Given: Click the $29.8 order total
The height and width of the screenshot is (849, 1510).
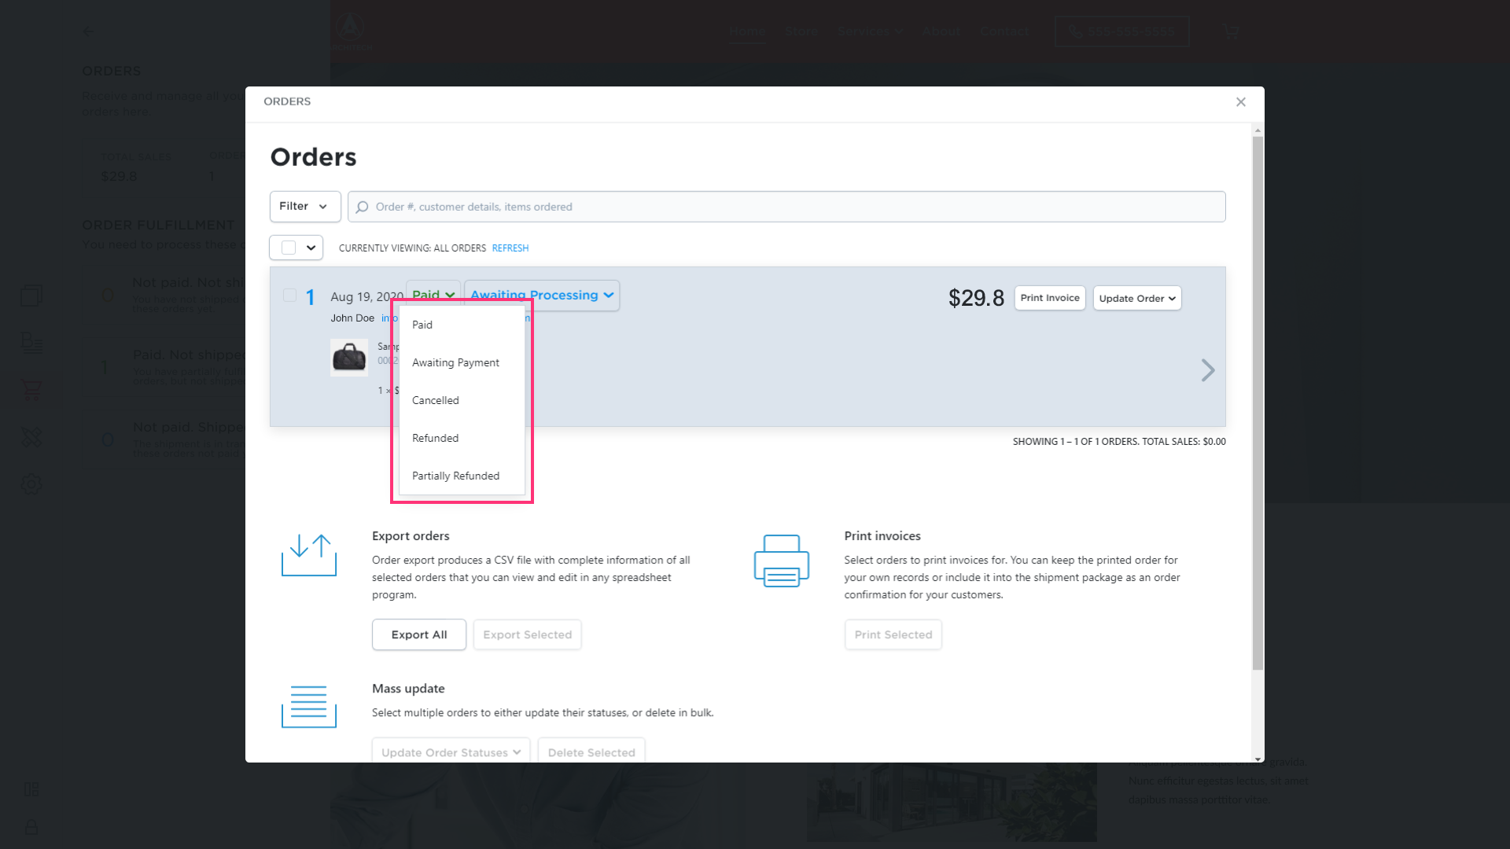Looking at the screenshot, I should [x=976, y=298].
